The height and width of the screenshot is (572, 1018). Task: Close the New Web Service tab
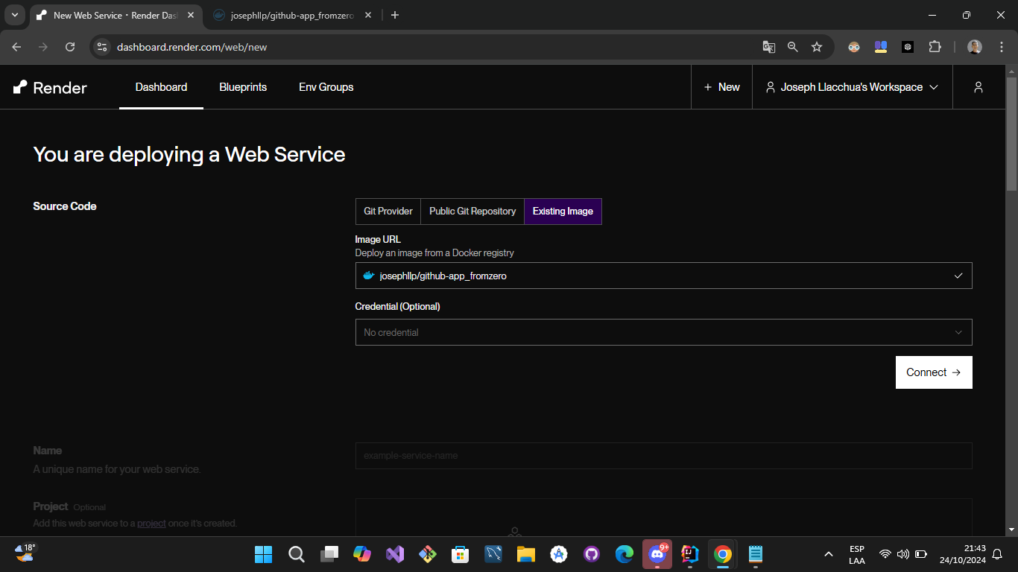click(x=190, y=15)
